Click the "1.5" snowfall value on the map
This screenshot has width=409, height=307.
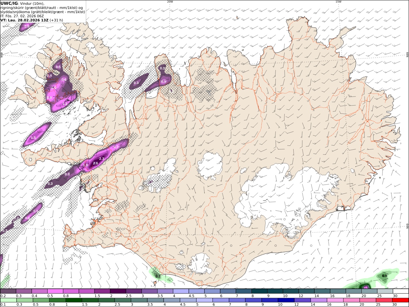33,138
